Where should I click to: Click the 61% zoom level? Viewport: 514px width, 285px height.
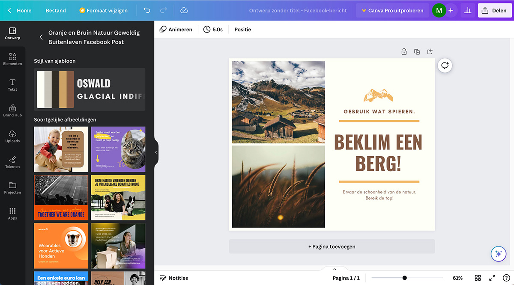click(457, 278)
